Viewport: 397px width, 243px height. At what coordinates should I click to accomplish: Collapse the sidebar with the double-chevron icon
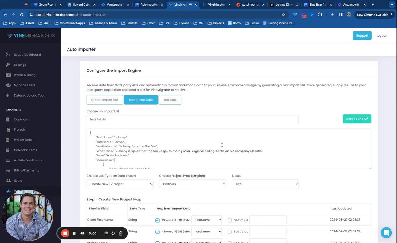coord(53,36)
